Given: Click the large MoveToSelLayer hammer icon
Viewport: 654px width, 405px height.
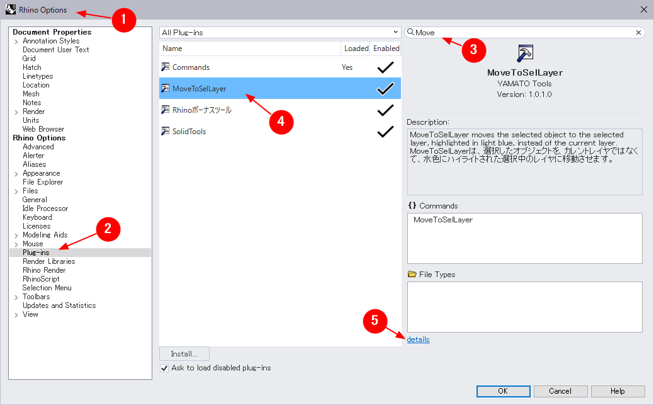Looking at the screenshot, I should pyautogui.click(x=525, y=53).
